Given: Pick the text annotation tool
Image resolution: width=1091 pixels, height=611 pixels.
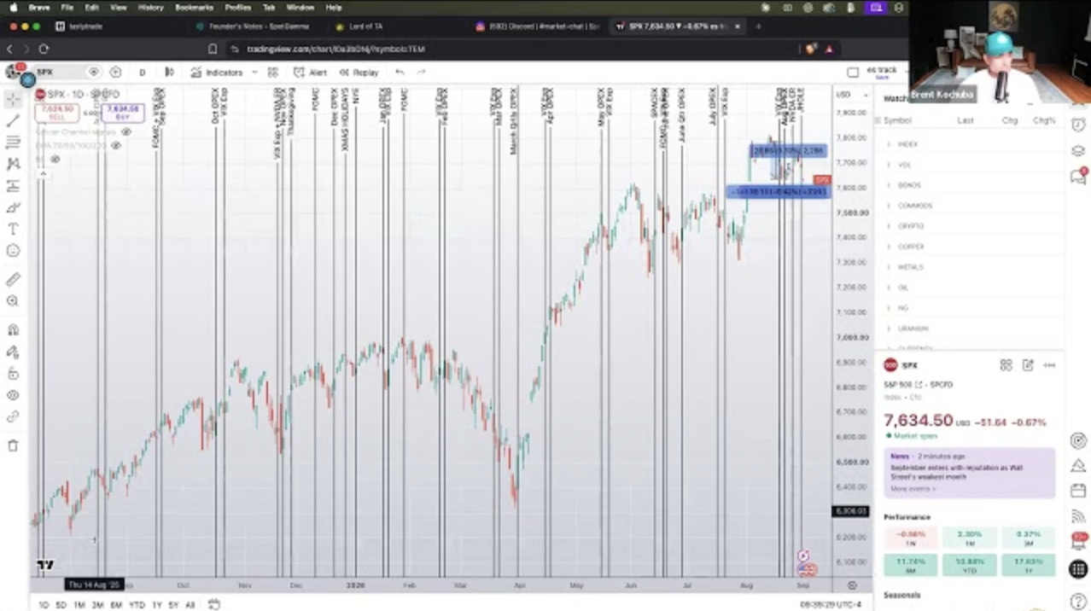Looking at the screenshot, I should 13,229.
